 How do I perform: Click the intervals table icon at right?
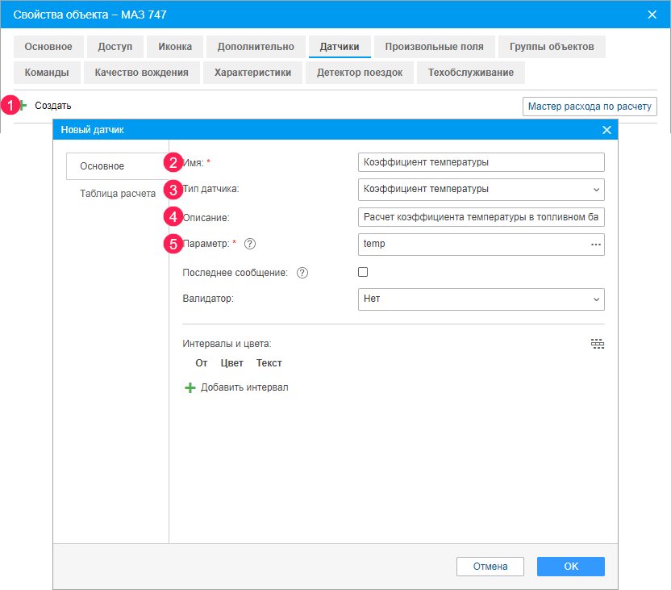click(x=597, y=344)
